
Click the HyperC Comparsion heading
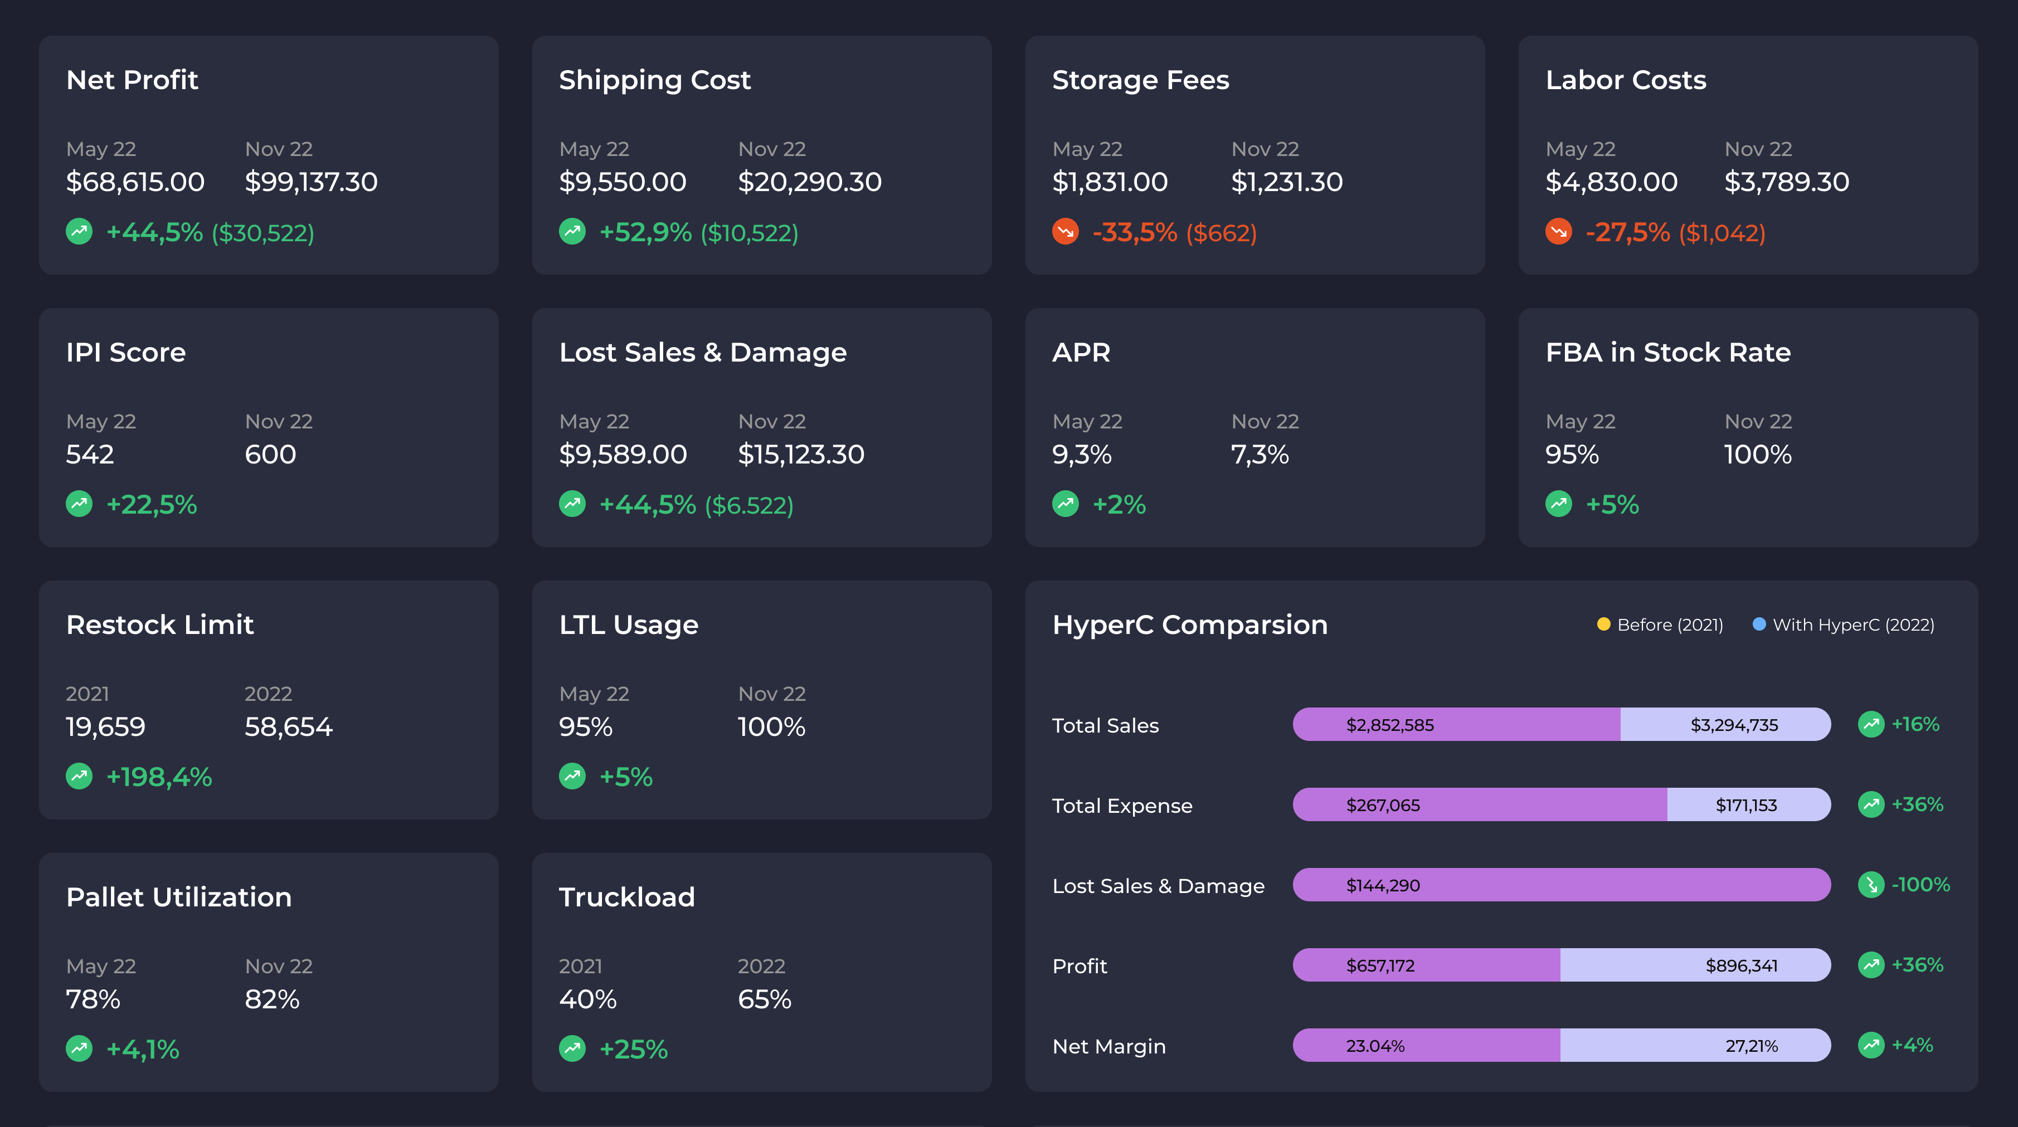click(x=1189, y=624)
